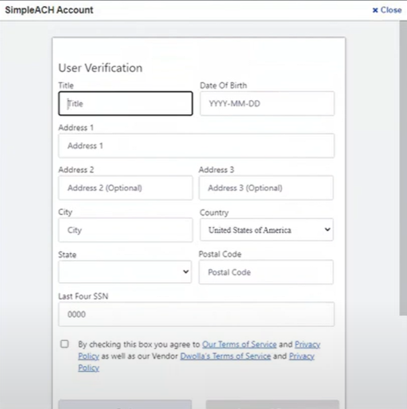This screenshot has width=407, height=409.
Task: Click the Address 1 text box
Action: [x=197, y=146]
